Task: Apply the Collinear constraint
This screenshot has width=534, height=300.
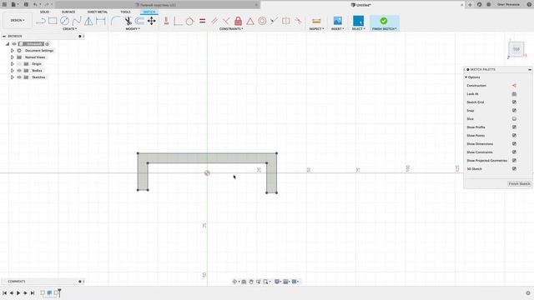Action: coord(274,21)
